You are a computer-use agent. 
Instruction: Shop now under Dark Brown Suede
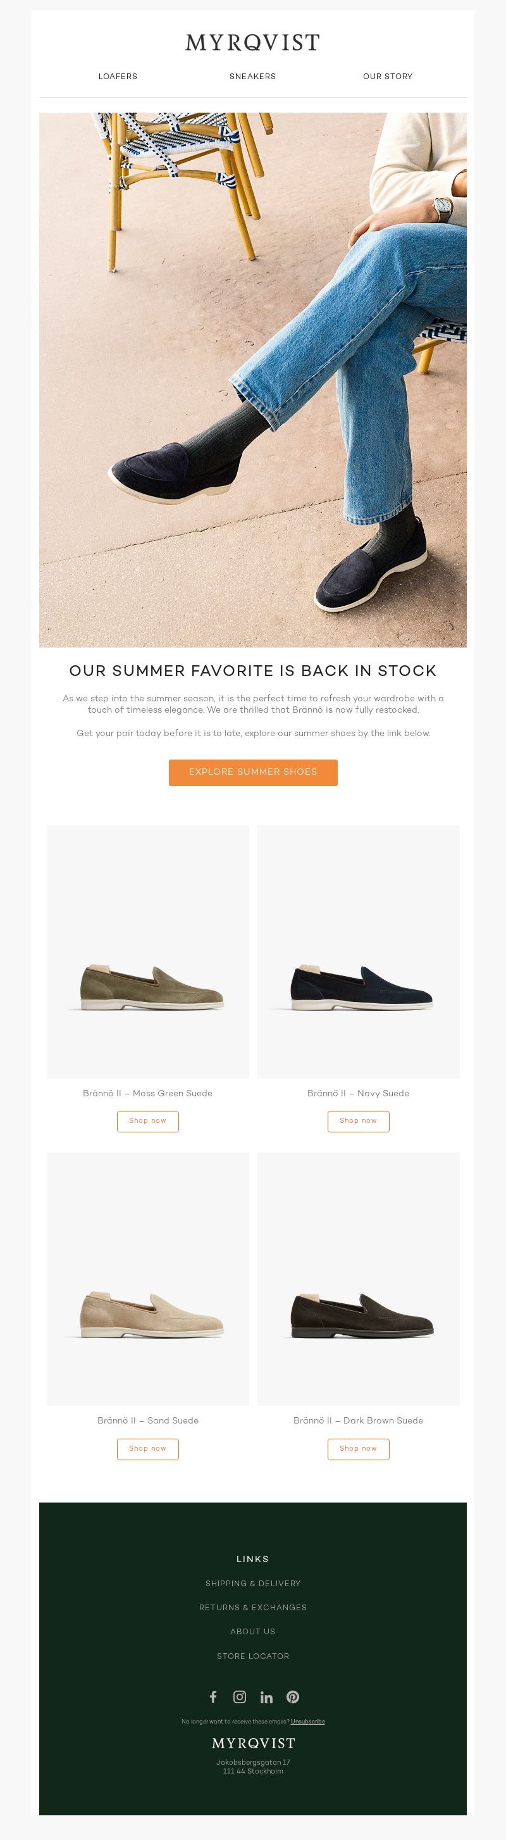tap(358, 1449)
